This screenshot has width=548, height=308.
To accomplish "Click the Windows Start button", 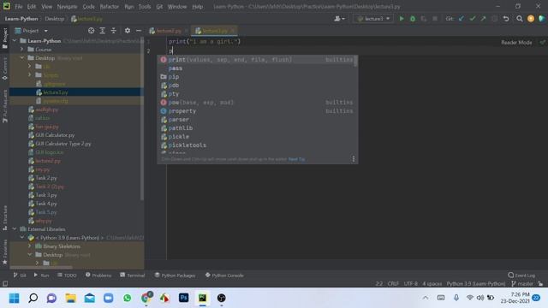I will 14,298.
